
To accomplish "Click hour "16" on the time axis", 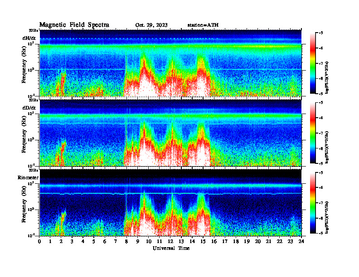I will tap(214, 241).
